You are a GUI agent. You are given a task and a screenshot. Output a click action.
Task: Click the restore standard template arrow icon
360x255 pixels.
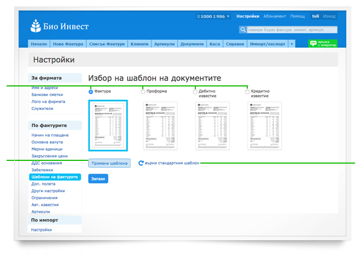pyautogui.click(x=141, y=163)
